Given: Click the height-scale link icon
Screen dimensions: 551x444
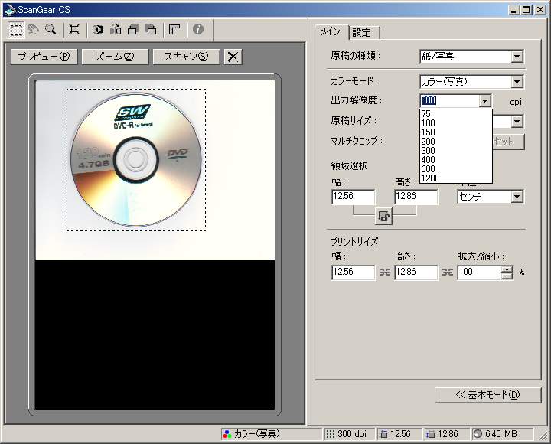Looking at the screenshot, I should pos(448,272).
